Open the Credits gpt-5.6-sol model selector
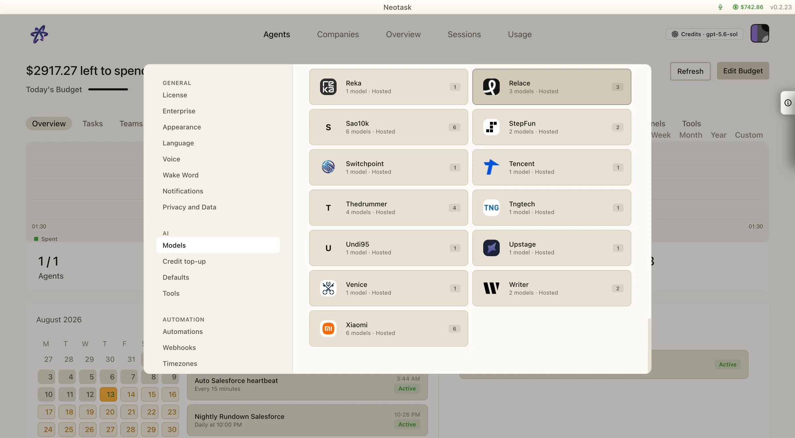Image resolution: width=795 pixels, height=438 pixels. pos(704,34)
